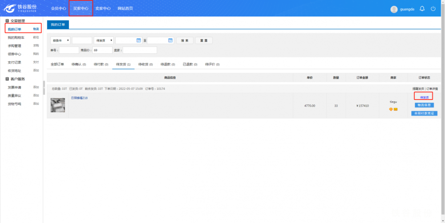Click the guangda user avatar
Screen dimensions: 445x223
[x=394, y=9]
